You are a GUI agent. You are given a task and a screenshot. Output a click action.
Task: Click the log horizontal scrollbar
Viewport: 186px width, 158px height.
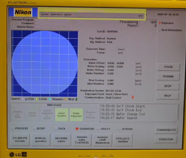click(x=138, y=122)
